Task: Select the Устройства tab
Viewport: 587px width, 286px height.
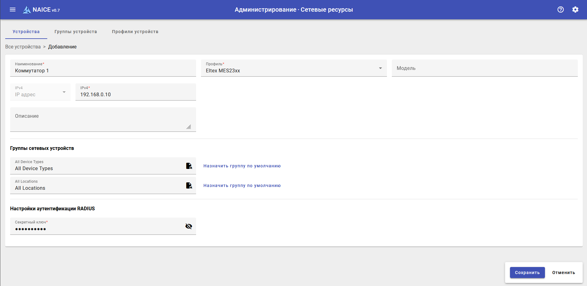Action: 26,32
